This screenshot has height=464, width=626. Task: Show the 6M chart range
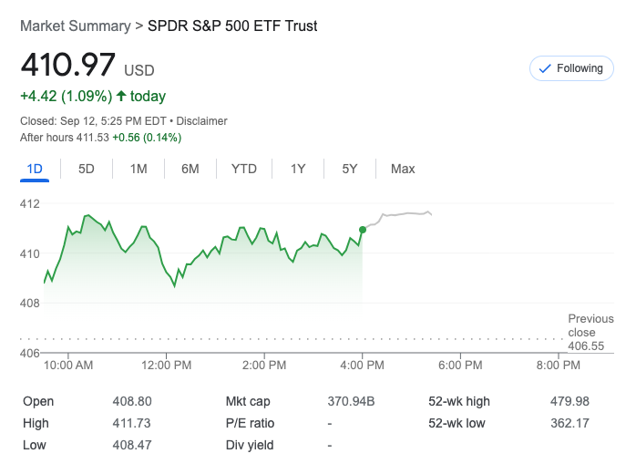[190, 169]
